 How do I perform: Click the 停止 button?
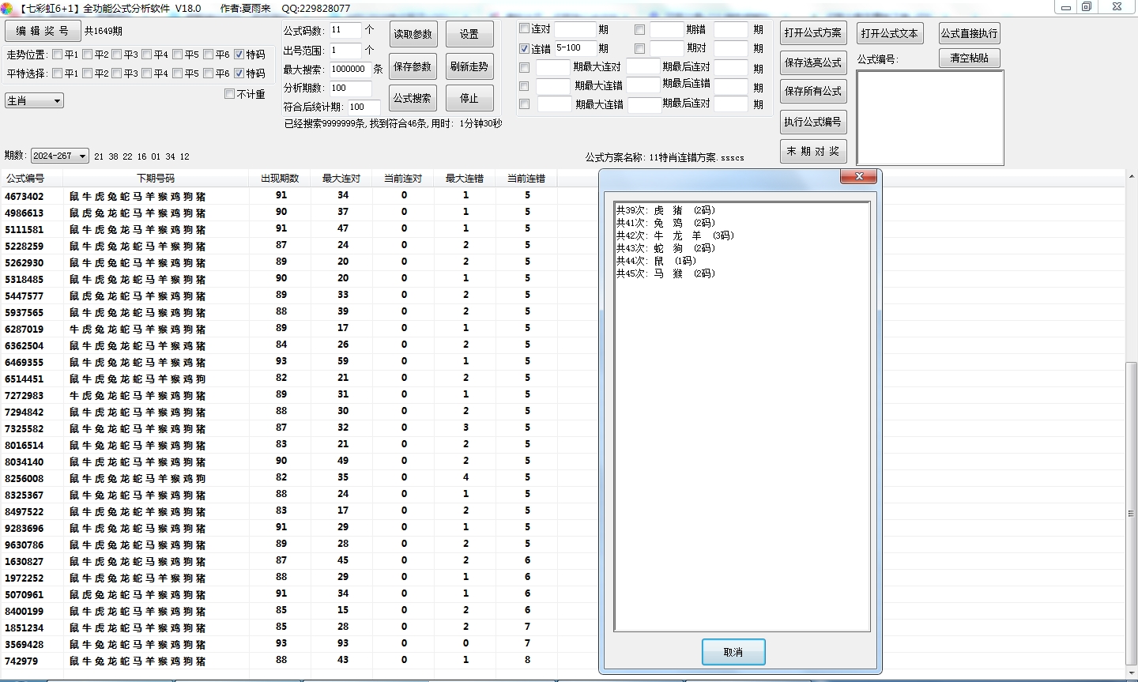(x=469, y=98)
